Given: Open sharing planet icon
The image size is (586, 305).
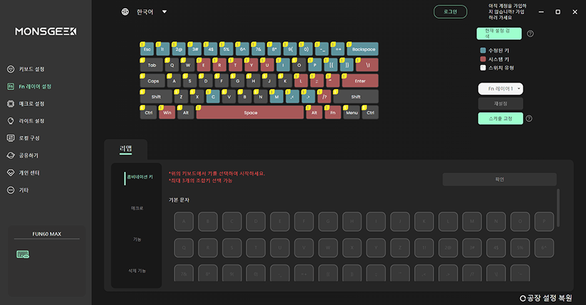Looking at the screenshot, I should (x=11, y=155).
